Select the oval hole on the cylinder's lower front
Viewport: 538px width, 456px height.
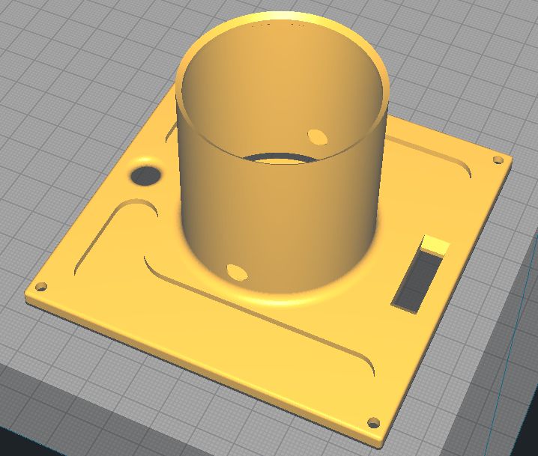237,273
